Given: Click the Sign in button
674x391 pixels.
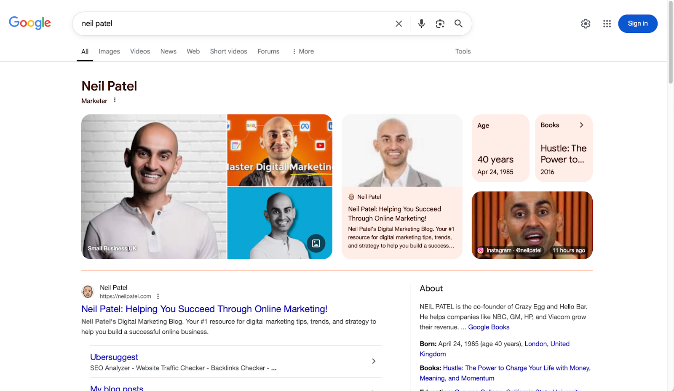Looking at the screenshot, I should point(637,24).
